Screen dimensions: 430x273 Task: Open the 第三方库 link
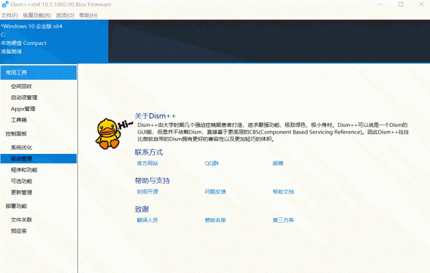[x=283, y=220]
